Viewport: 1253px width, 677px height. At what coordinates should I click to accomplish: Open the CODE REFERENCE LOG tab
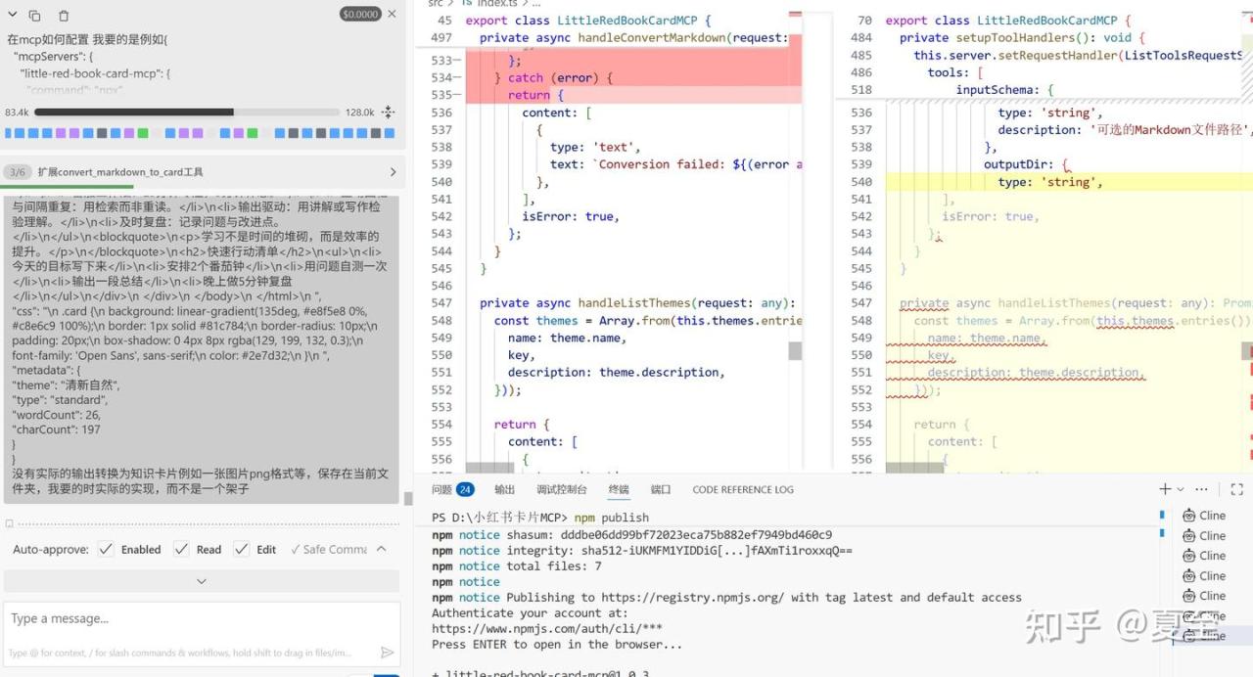pos(743,489)
